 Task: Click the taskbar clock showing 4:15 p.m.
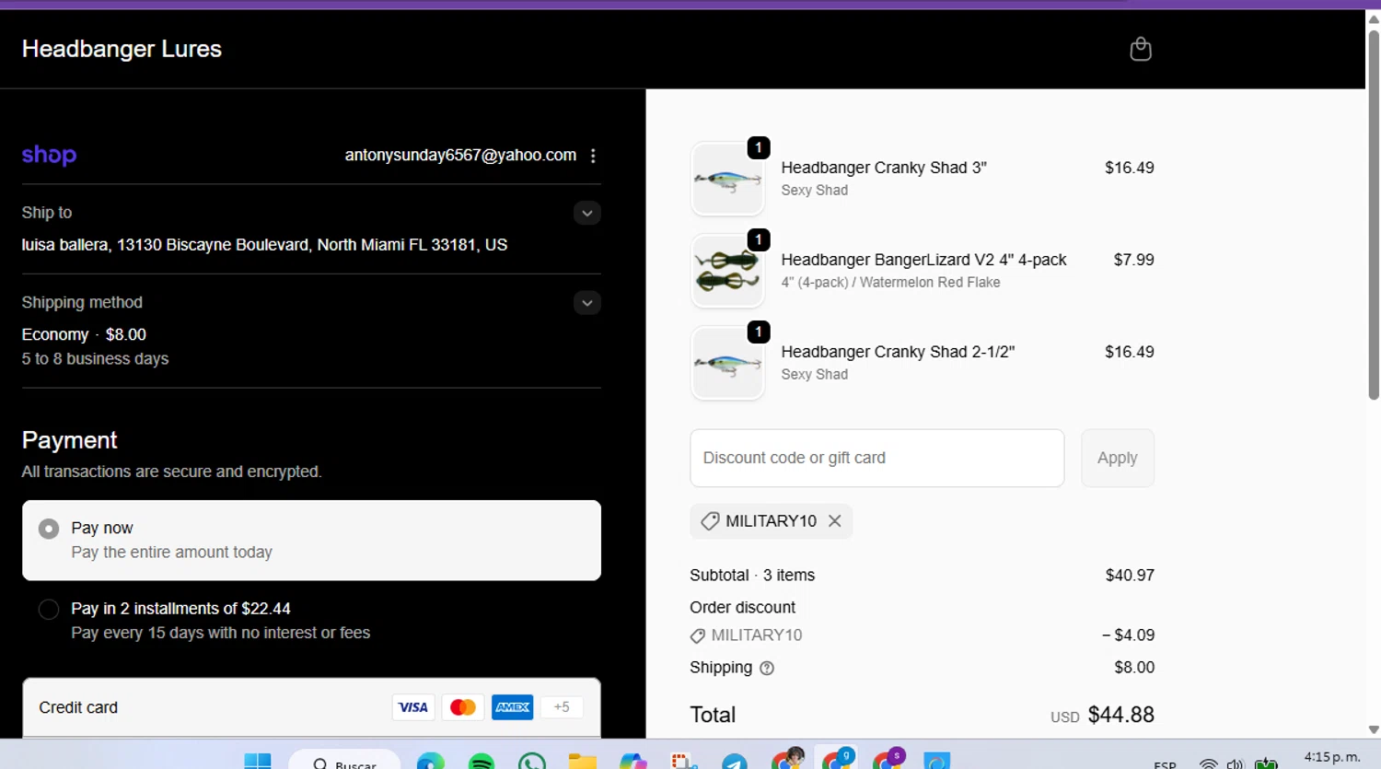tap(1331, 758)
